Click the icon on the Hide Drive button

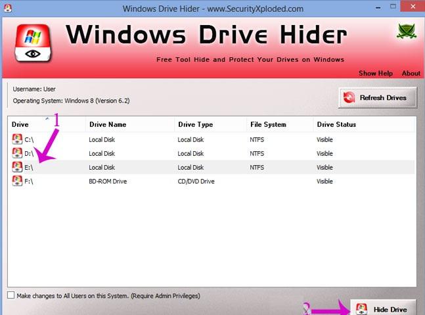coord(361,309)
